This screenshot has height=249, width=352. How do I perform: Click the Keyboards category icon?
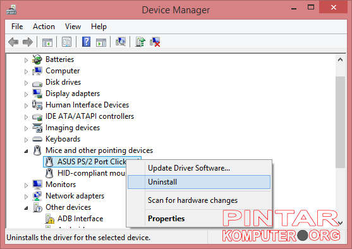point(37,139)
